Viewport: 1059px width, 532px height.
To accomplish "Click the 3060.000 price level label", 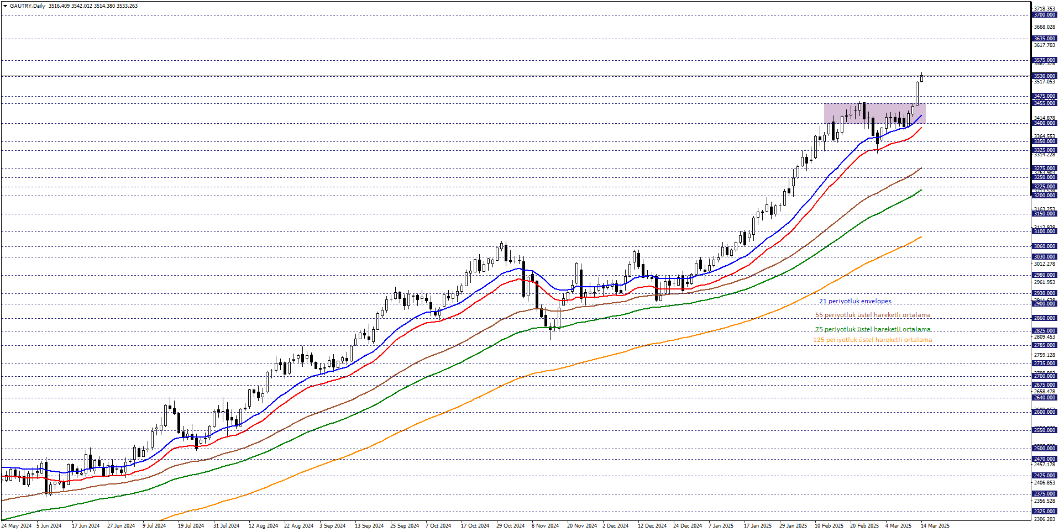I will [x=1044, y=246].
